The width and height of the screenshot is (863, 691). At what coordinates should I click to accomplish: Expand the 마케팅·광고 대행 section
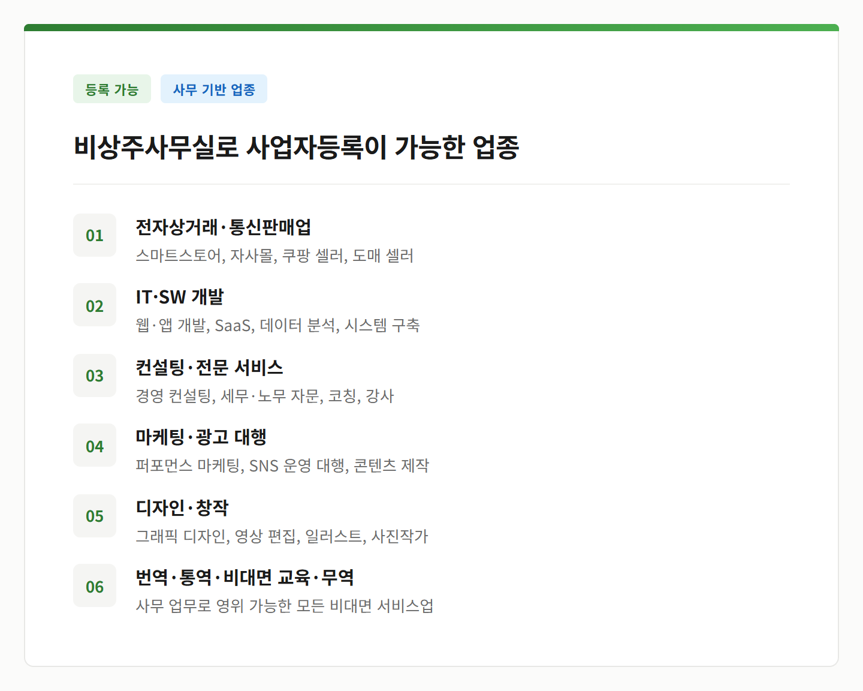(202, 437)
